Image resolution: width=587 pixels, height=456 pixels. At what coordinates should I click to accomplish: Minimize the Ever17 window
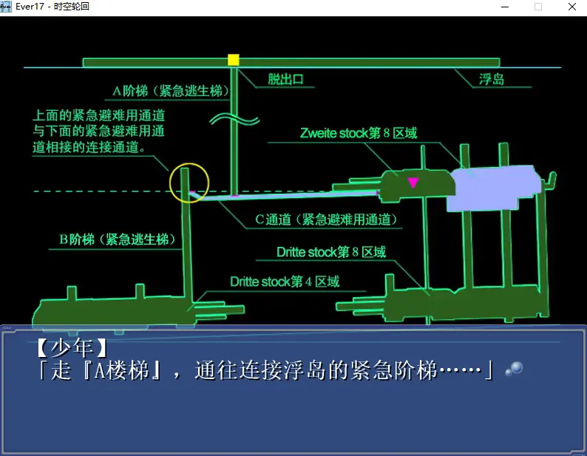click(x=505, y=7)
